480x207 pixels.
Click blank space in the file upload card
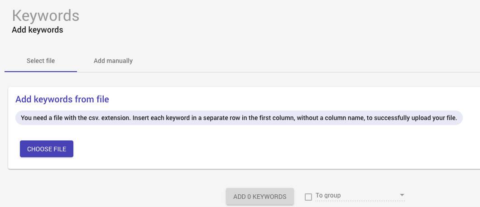coord(272,149)
